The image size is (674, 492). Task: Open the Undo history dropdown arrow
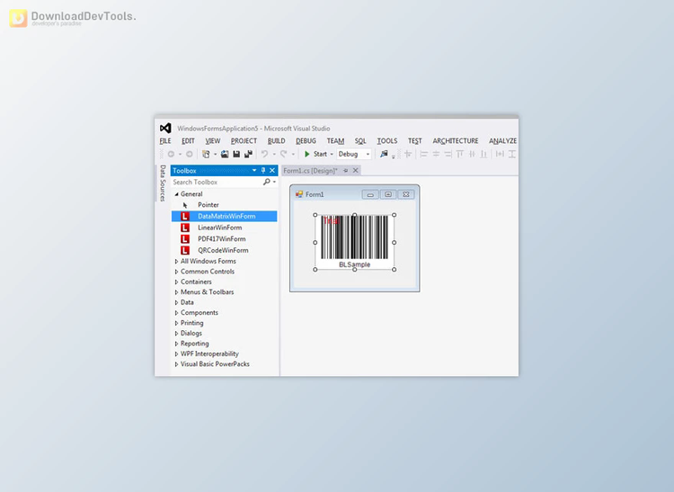[274, 154]
